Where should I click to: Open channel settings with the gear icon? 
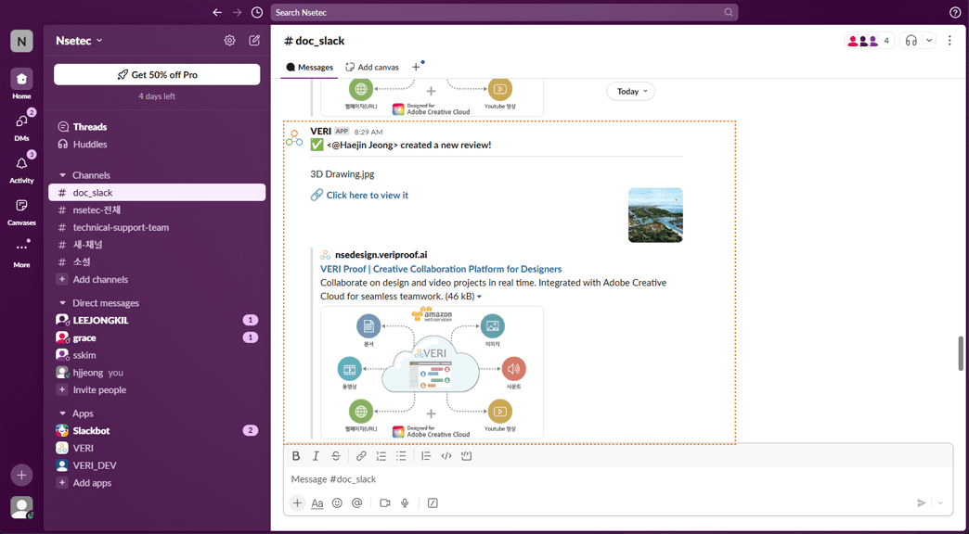pos(229,40)
